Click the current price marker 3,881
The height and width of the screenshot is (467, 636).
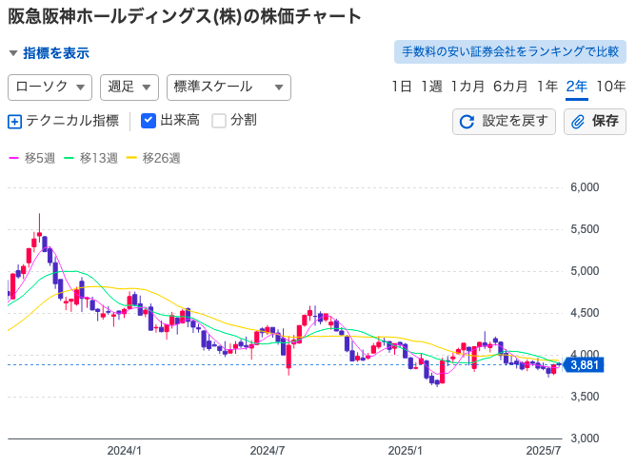coord(584,365)
